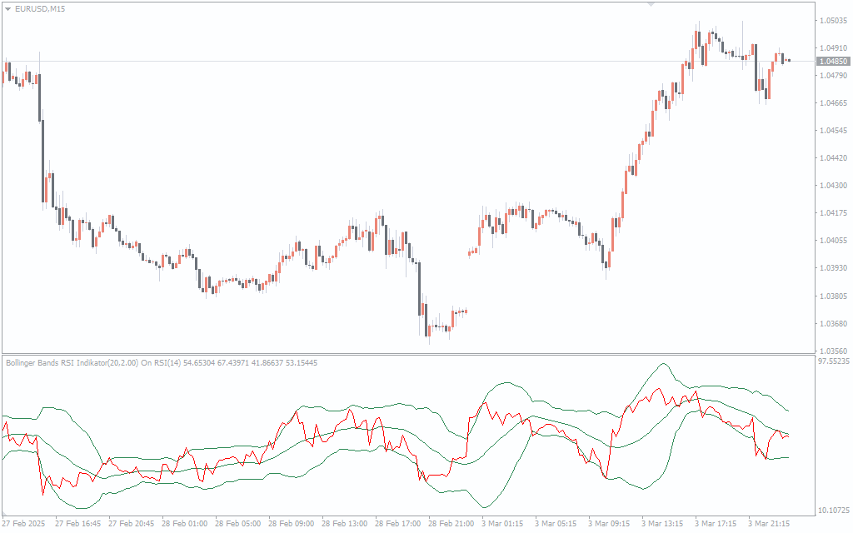853x533 pixels.
Task: Click the 3 Mar 13:15 time label
Action: pos(664,524)
